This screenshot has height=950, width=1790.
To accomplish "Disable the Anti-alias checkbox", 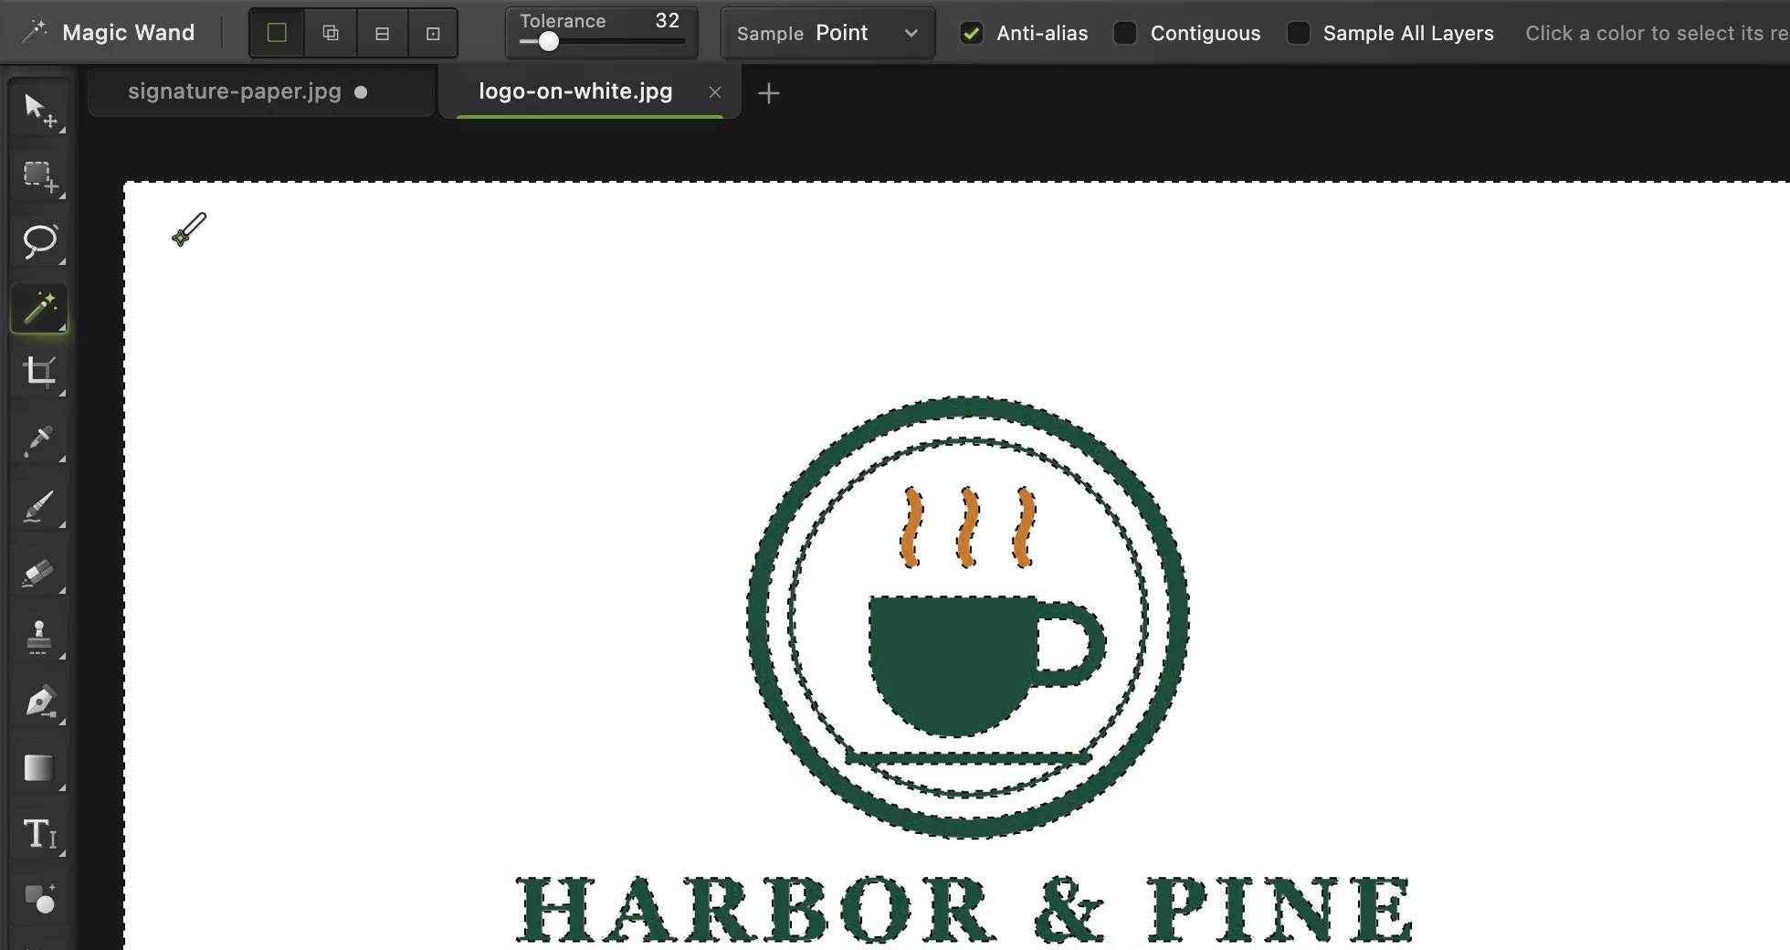I will pos(972,34).
